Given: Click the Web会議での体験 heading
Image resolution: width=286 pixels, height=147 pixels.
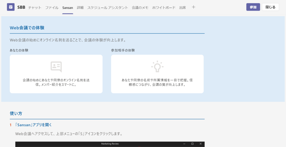Looking at the screenshot, I should [x=27, y=28].
